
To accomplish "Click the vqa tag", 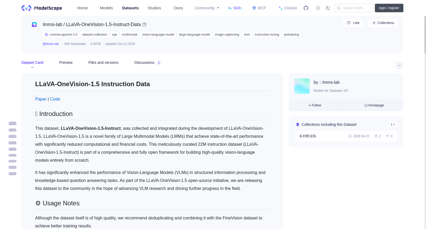I will (x=114, y=35).
